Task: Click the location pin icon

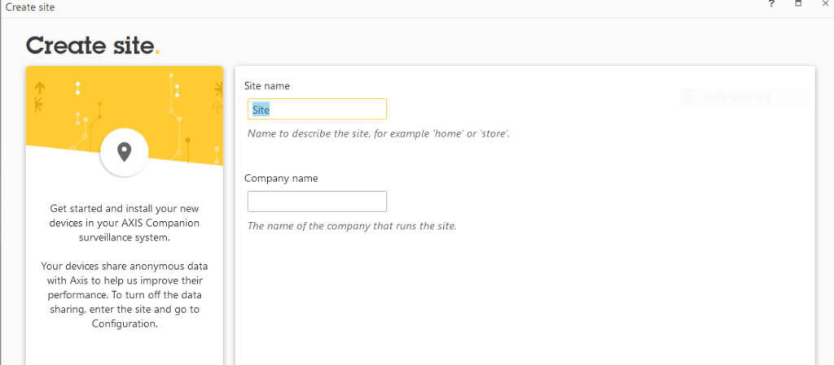Action: [x=124, y=151]
